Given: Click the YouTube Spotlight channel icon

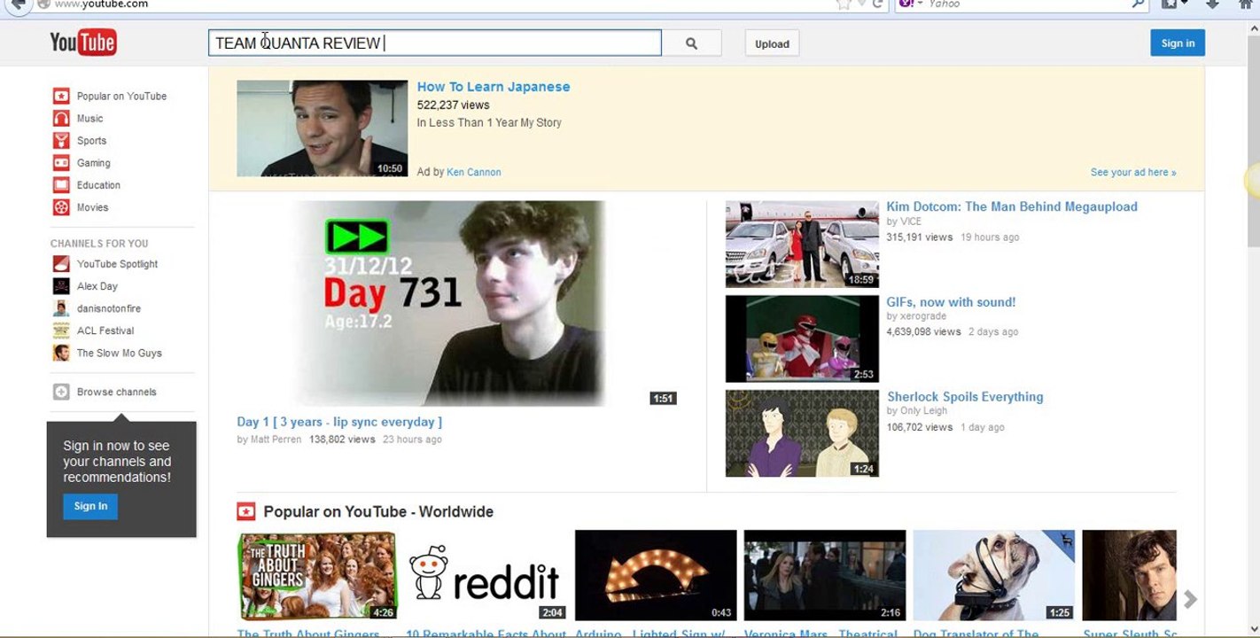Looking at the screenshot, I should (x=61, y=263).
